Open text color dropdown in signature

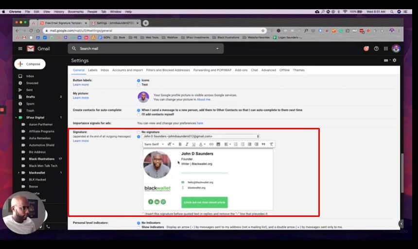202,144
